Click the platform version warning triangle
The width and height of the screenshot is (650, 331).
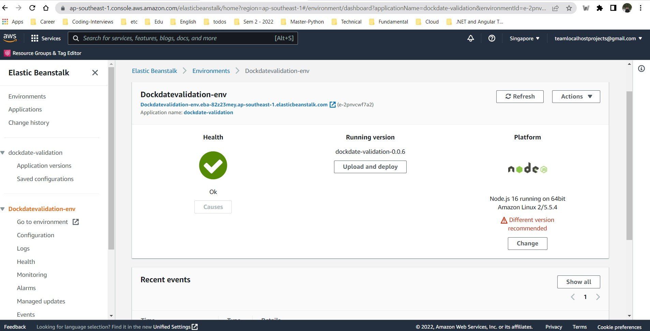tap(504, 220)
